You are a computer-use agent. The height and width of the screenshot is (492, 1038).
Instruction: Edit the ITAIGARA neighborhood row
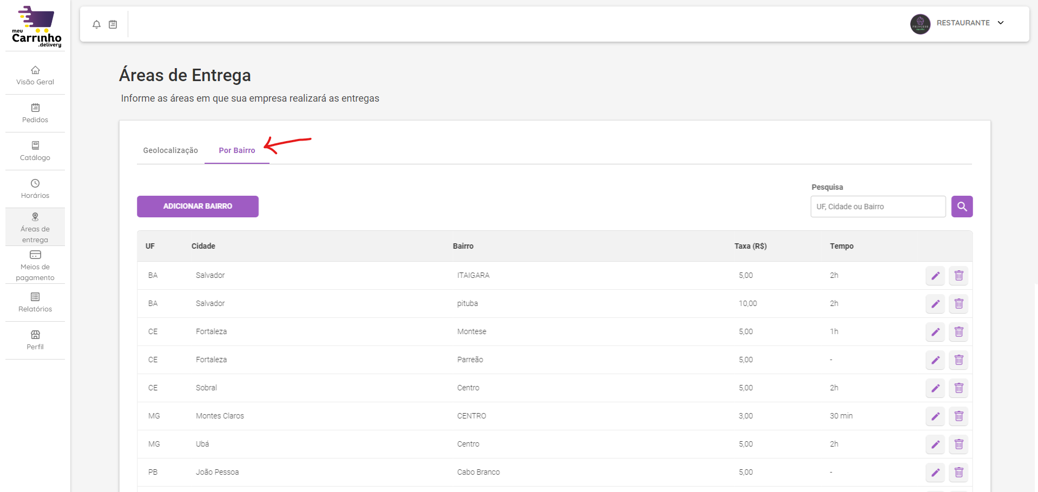coord(935,276)
